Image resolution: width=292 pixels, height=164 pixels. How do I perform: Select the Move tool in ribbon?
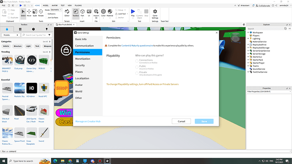pyautogui.click(x=29, y=13)
